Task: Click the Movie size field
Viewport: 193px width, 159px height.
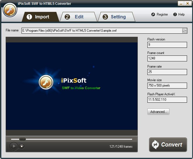Action: coord(167,85)
